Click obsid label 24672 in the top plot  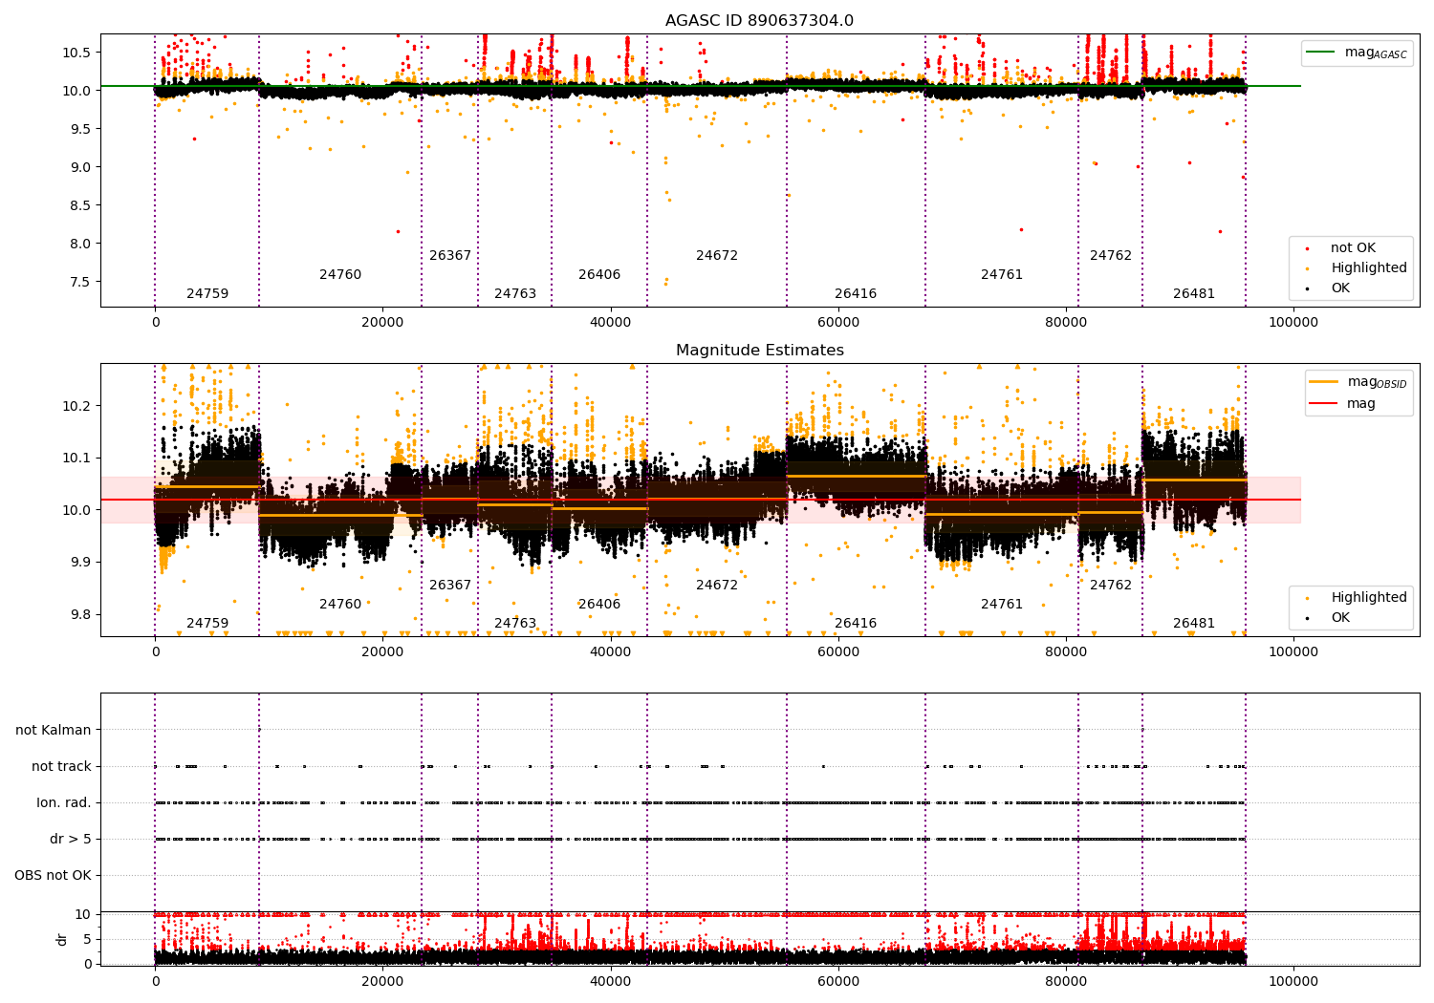(717, 256)
